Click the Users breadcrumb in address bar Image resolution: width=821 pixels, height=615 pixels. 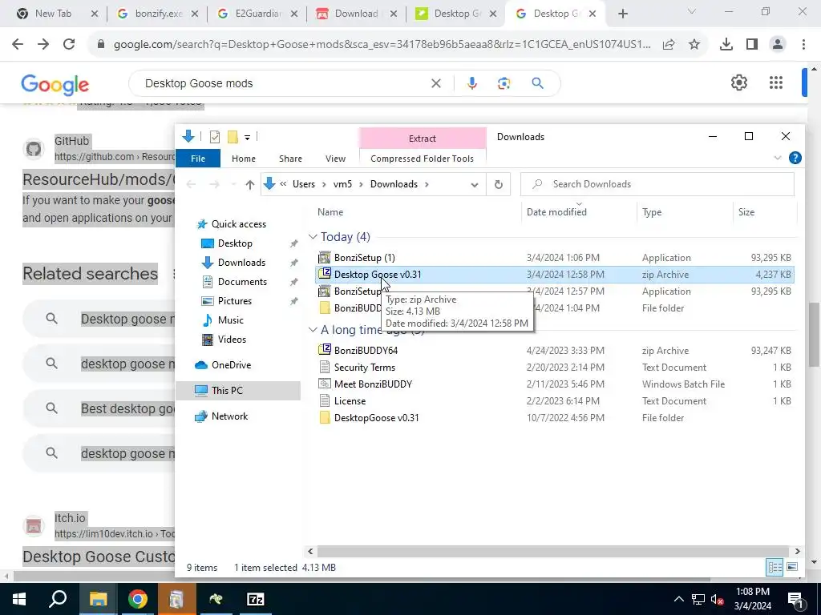point(304,184)
